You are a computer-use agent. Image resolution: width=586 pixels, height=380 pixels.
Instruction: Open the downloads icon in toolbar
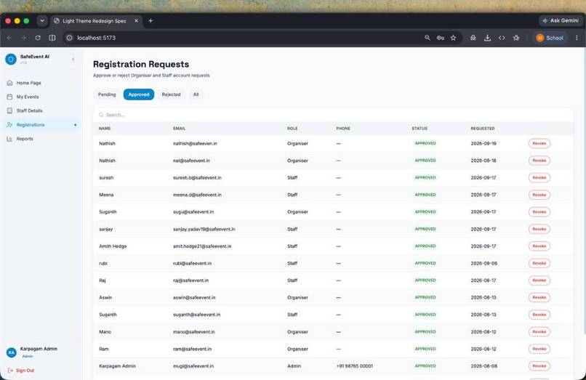[487, 38]
